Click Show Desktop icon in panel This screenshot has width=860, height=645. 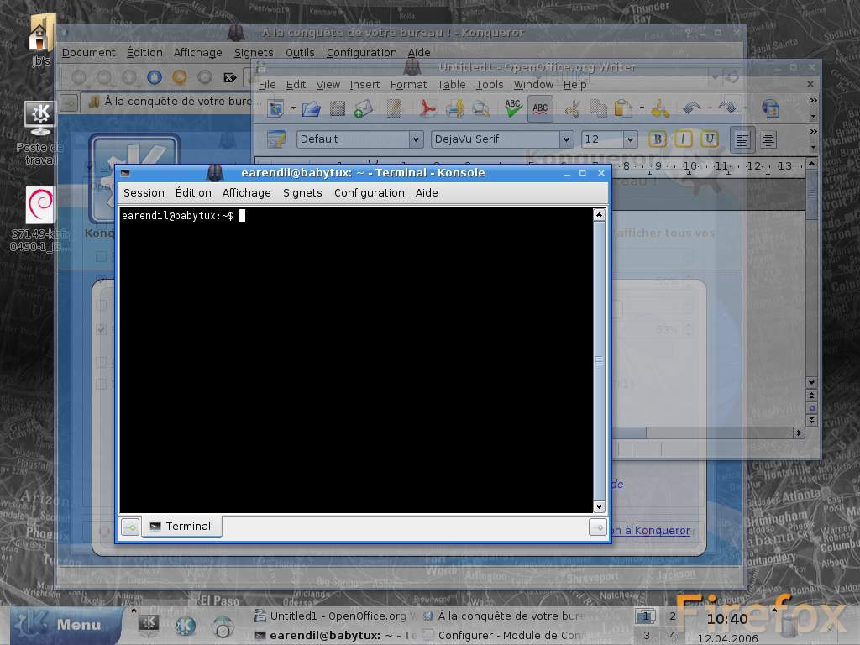(149, 625)
